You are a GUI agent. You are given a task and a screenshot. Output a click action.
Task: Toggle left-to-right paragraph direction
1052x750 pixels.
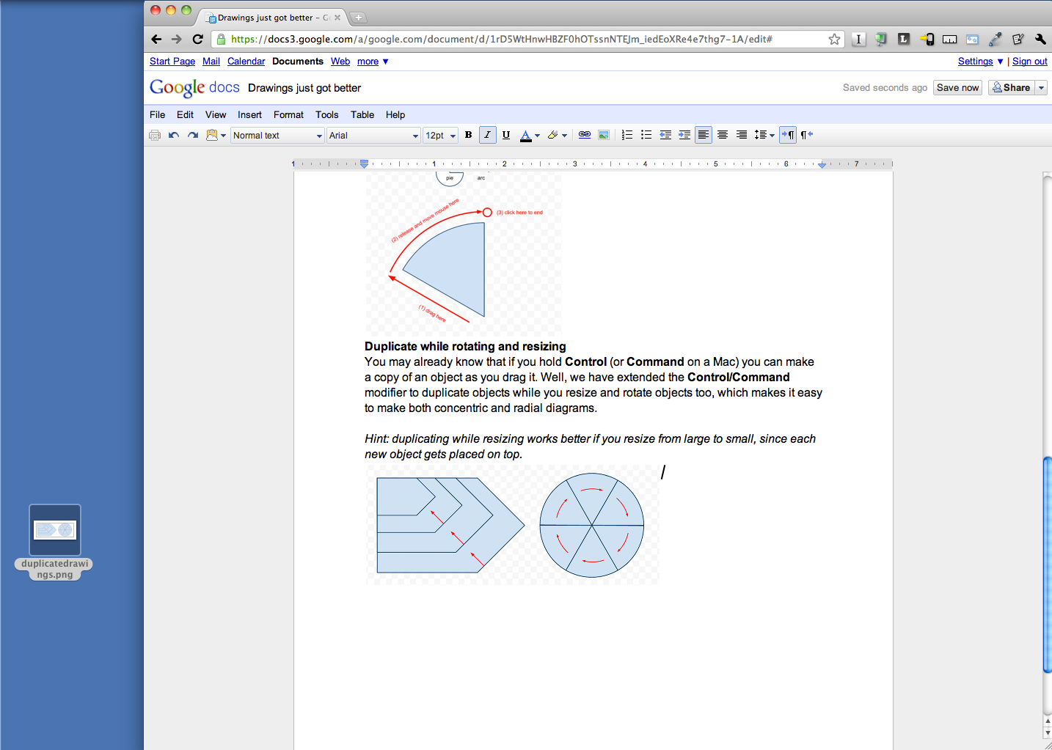pos(788,135)
